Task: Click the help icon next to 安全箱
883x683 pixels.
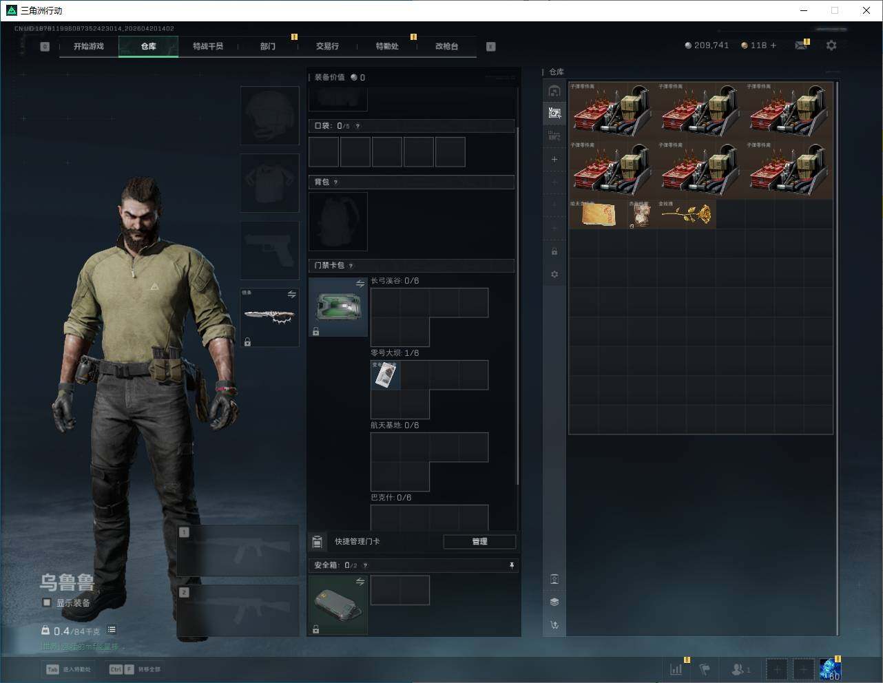Action: point(365,565)
